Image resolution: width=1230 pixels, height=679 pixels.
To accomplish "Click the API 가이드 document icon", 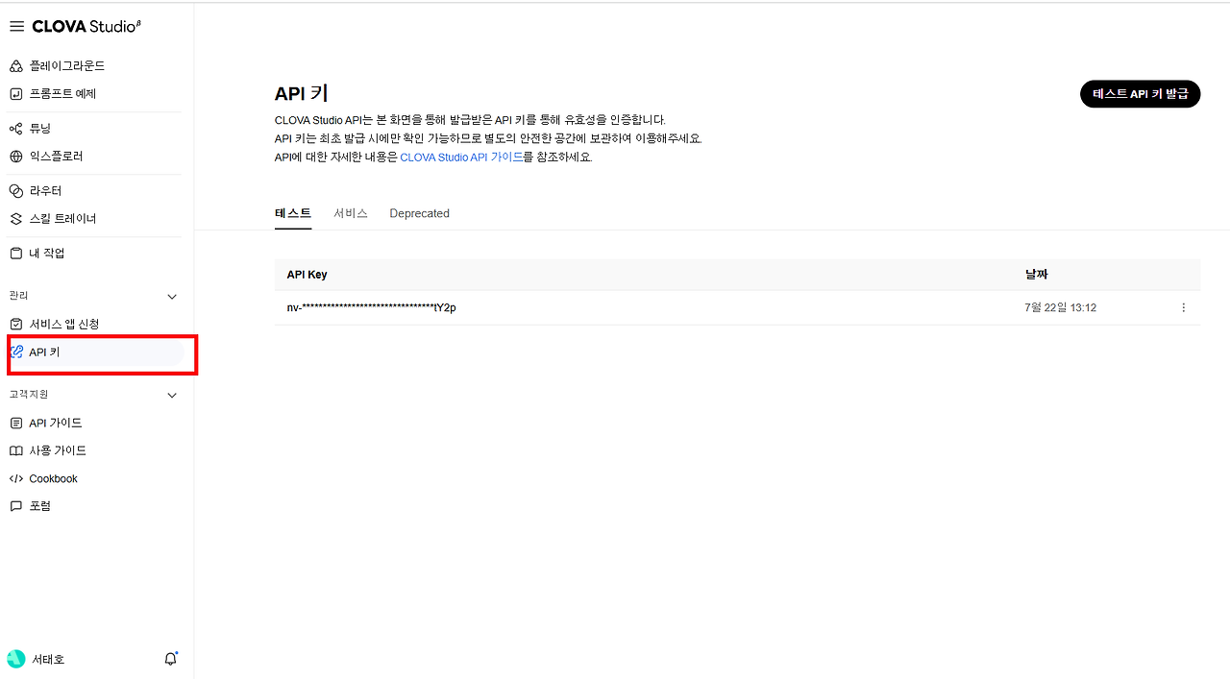I will tap(15, 424).
